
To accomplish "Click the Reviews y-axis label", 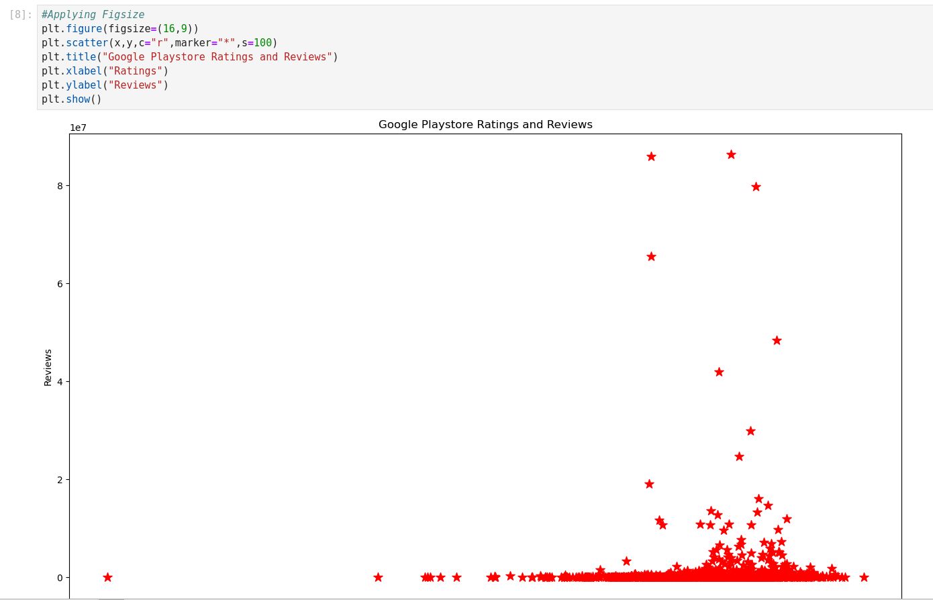I will tap(48, 367).
